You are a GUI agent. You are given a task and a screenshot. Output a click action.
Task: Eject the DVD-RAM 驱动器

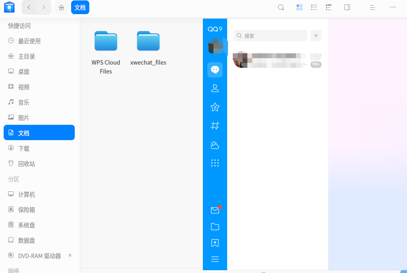click(x=70, y=255)
